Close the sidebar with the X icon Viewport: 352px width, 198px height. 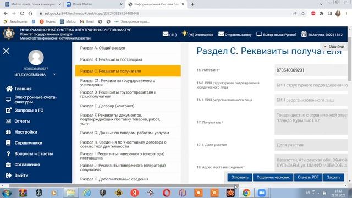pos(6,51)
